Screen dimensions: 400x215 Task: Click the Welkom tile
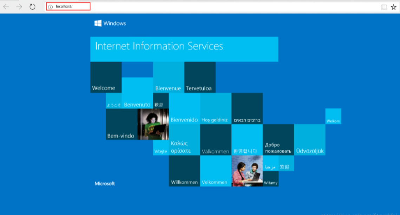[333, 116]
